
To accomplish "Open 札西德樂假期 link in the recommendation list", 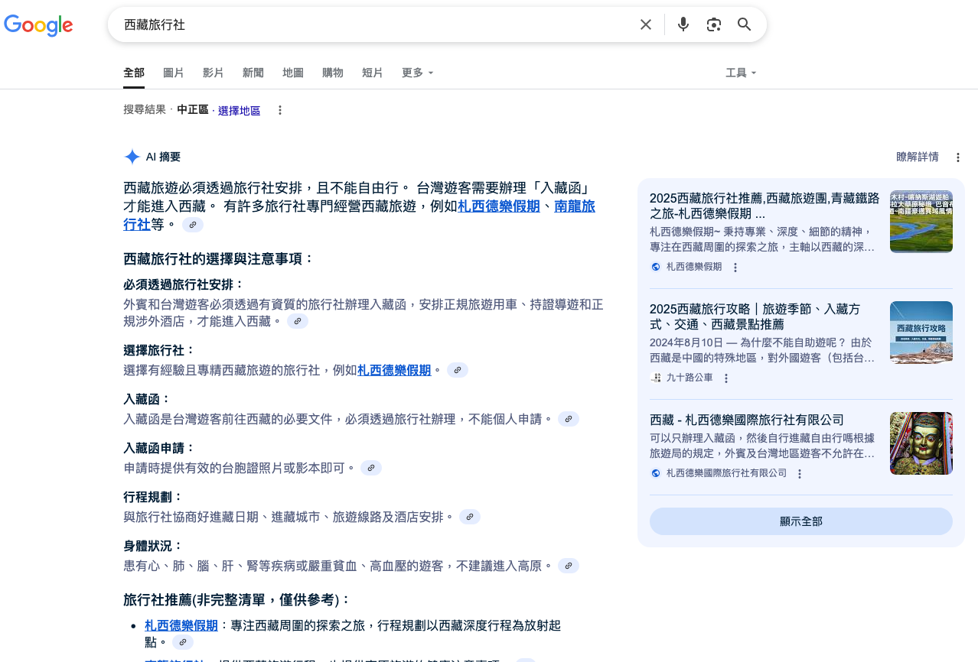I will tap(181, 625).
